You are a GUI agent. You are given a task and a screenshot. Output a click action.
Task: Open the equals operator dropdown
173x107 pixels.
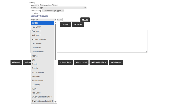click(x=59, y=20)
